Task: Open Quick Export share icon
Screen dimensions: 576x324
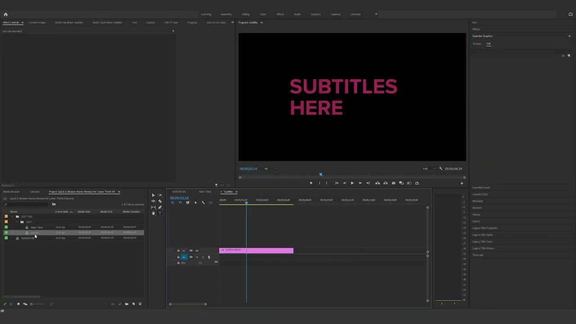Action: [571, 14]
